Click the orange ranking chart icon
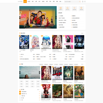The image size is (103, 103). click(20, 90)
